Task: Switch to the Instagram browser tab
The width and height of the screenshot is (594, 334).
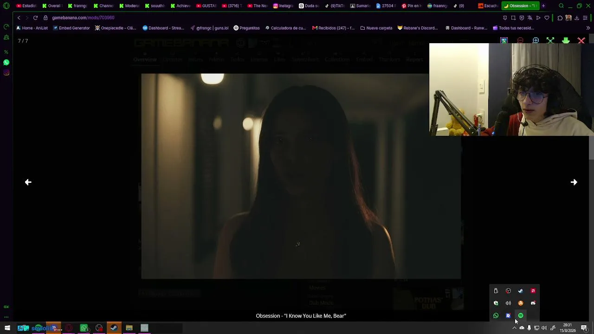Action: pyautogui.click(x=283, y=6)
